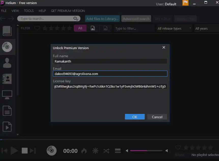Toggle the favorite heart filter

[37, 28]
